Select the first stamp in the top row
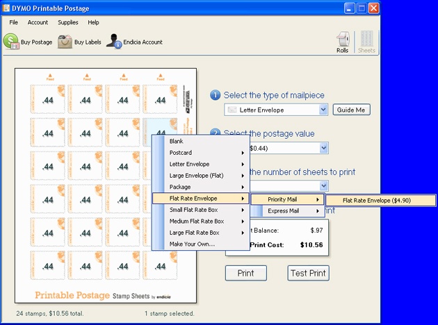Image resolution: width=438 pixels, height=325 pixels. pos(47,99)
